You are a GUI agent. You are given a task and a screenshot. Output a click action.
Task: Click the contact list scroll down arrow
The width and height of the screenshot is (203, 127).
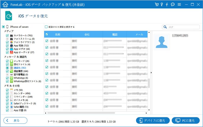(x=149, y=110)
